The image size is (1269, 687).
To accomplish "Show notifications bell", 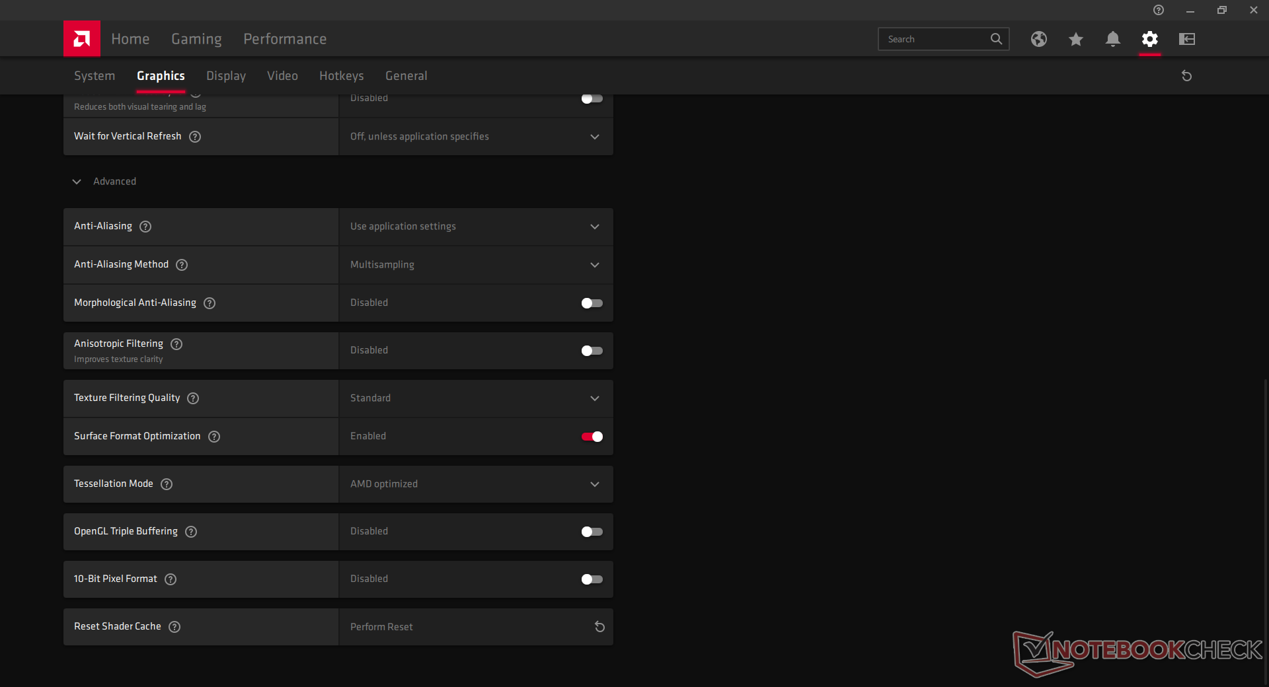I will click(x=1112, y=39).
